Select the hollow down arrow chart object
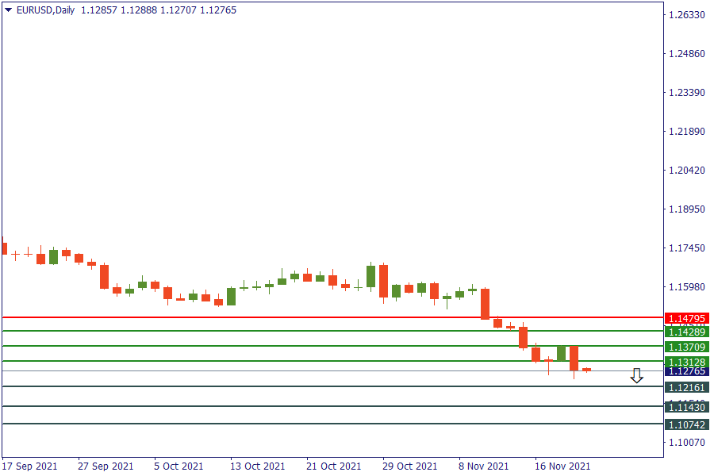714x476 pixels. [x=636, y=376]
